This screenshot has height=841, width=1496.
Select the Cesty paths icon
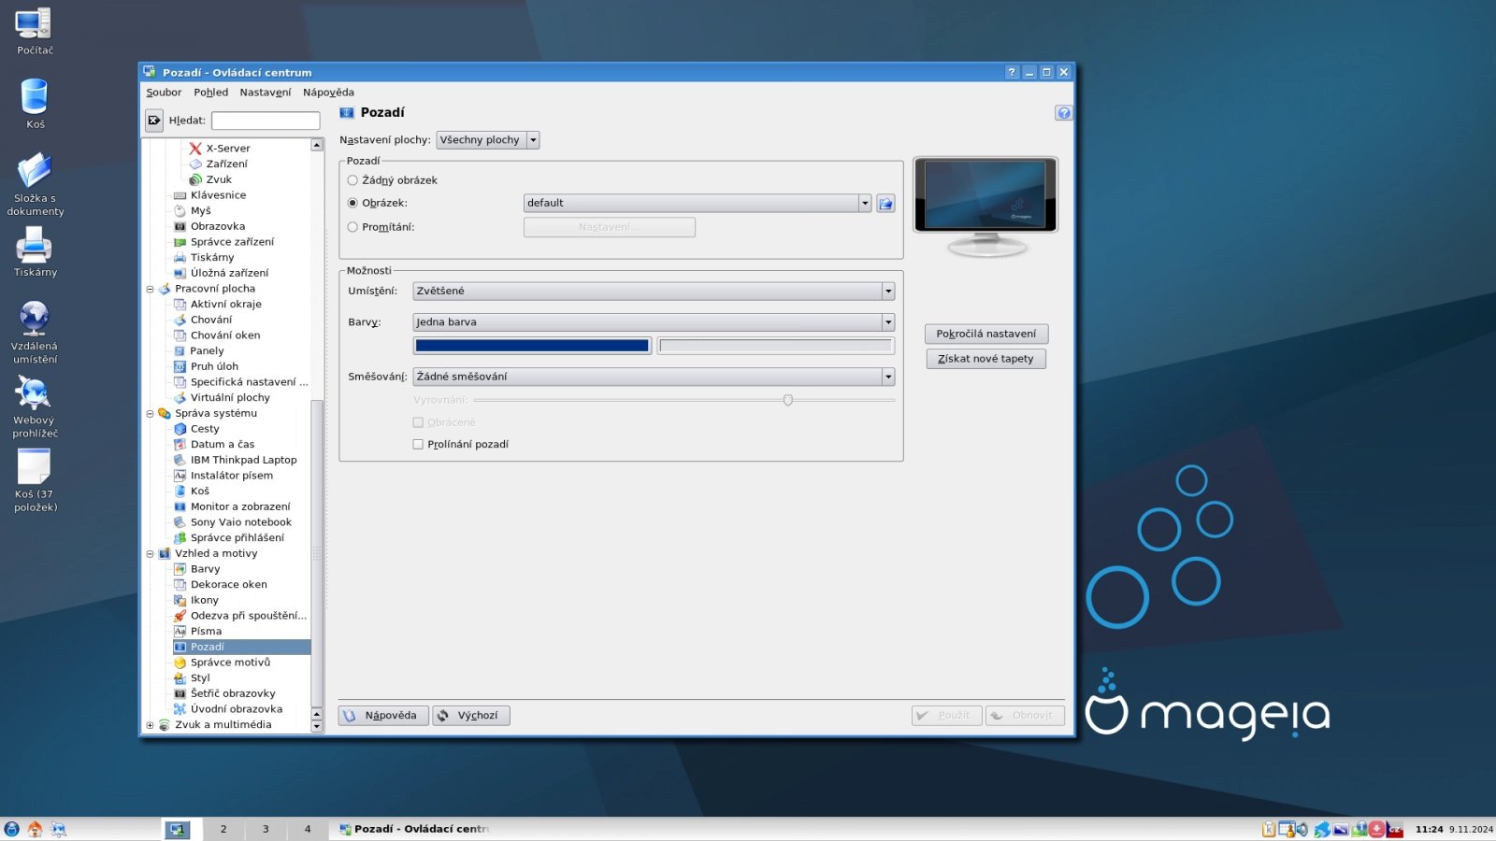(180, 429)
